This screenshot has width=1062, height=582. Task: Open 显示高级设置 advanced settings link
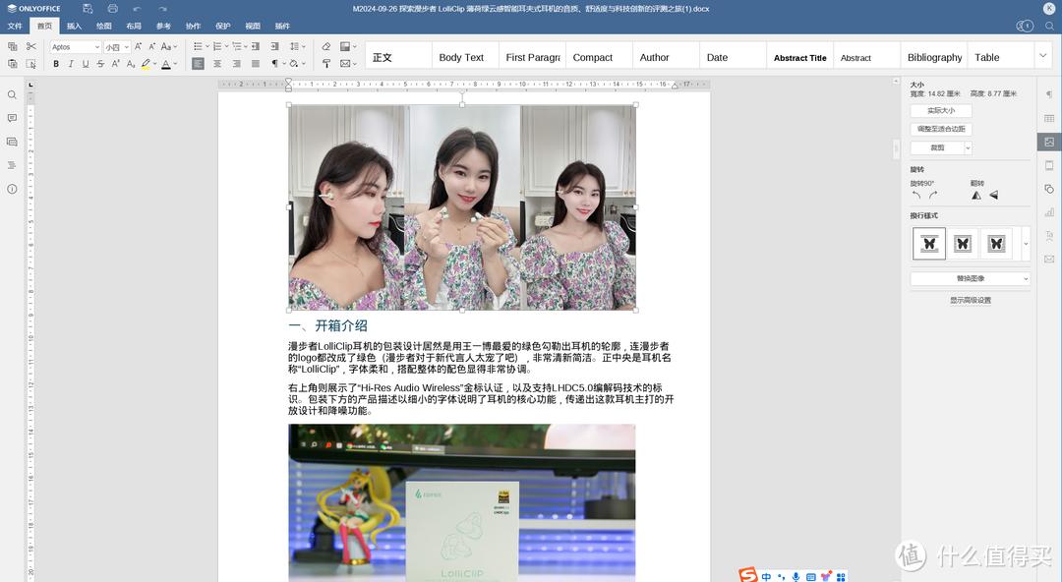pos(969,299)
